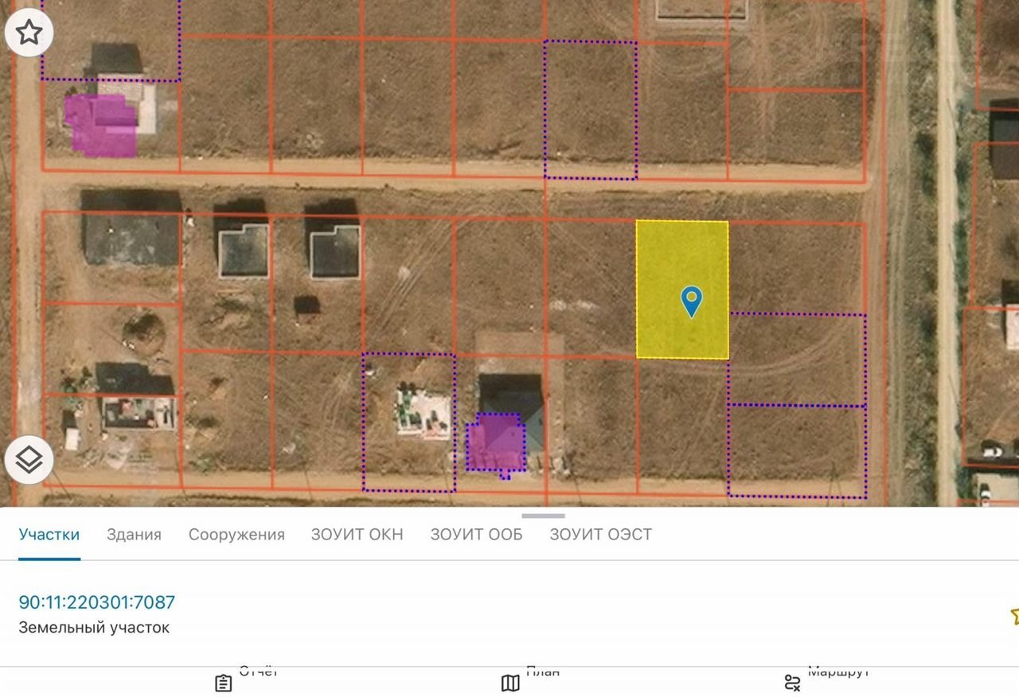The height and width of the screenshot is (697, 1019).
Task: Click the Земельный участок label
Action: point(94,628)
